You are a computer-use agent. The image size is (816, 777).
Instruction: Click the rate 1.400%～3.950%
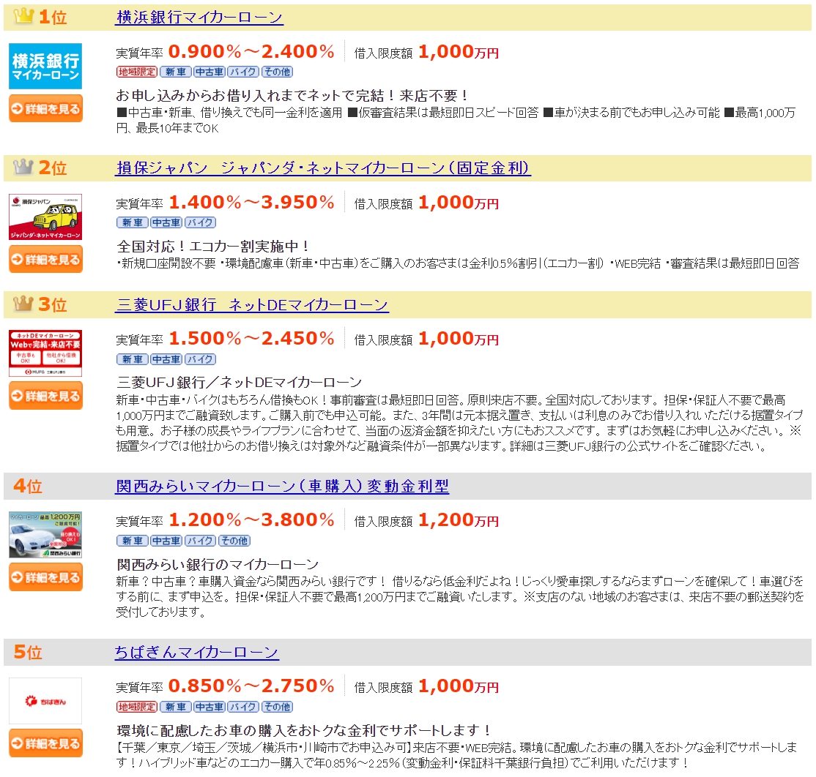tap(251, 202)
